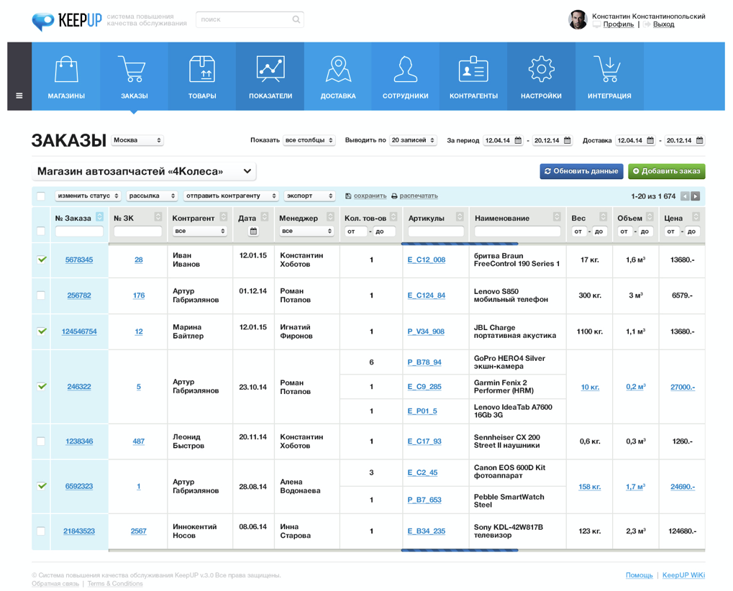Uncheck the checkbox for order 5678345
The image size is (733, 591).
[42, 260]
